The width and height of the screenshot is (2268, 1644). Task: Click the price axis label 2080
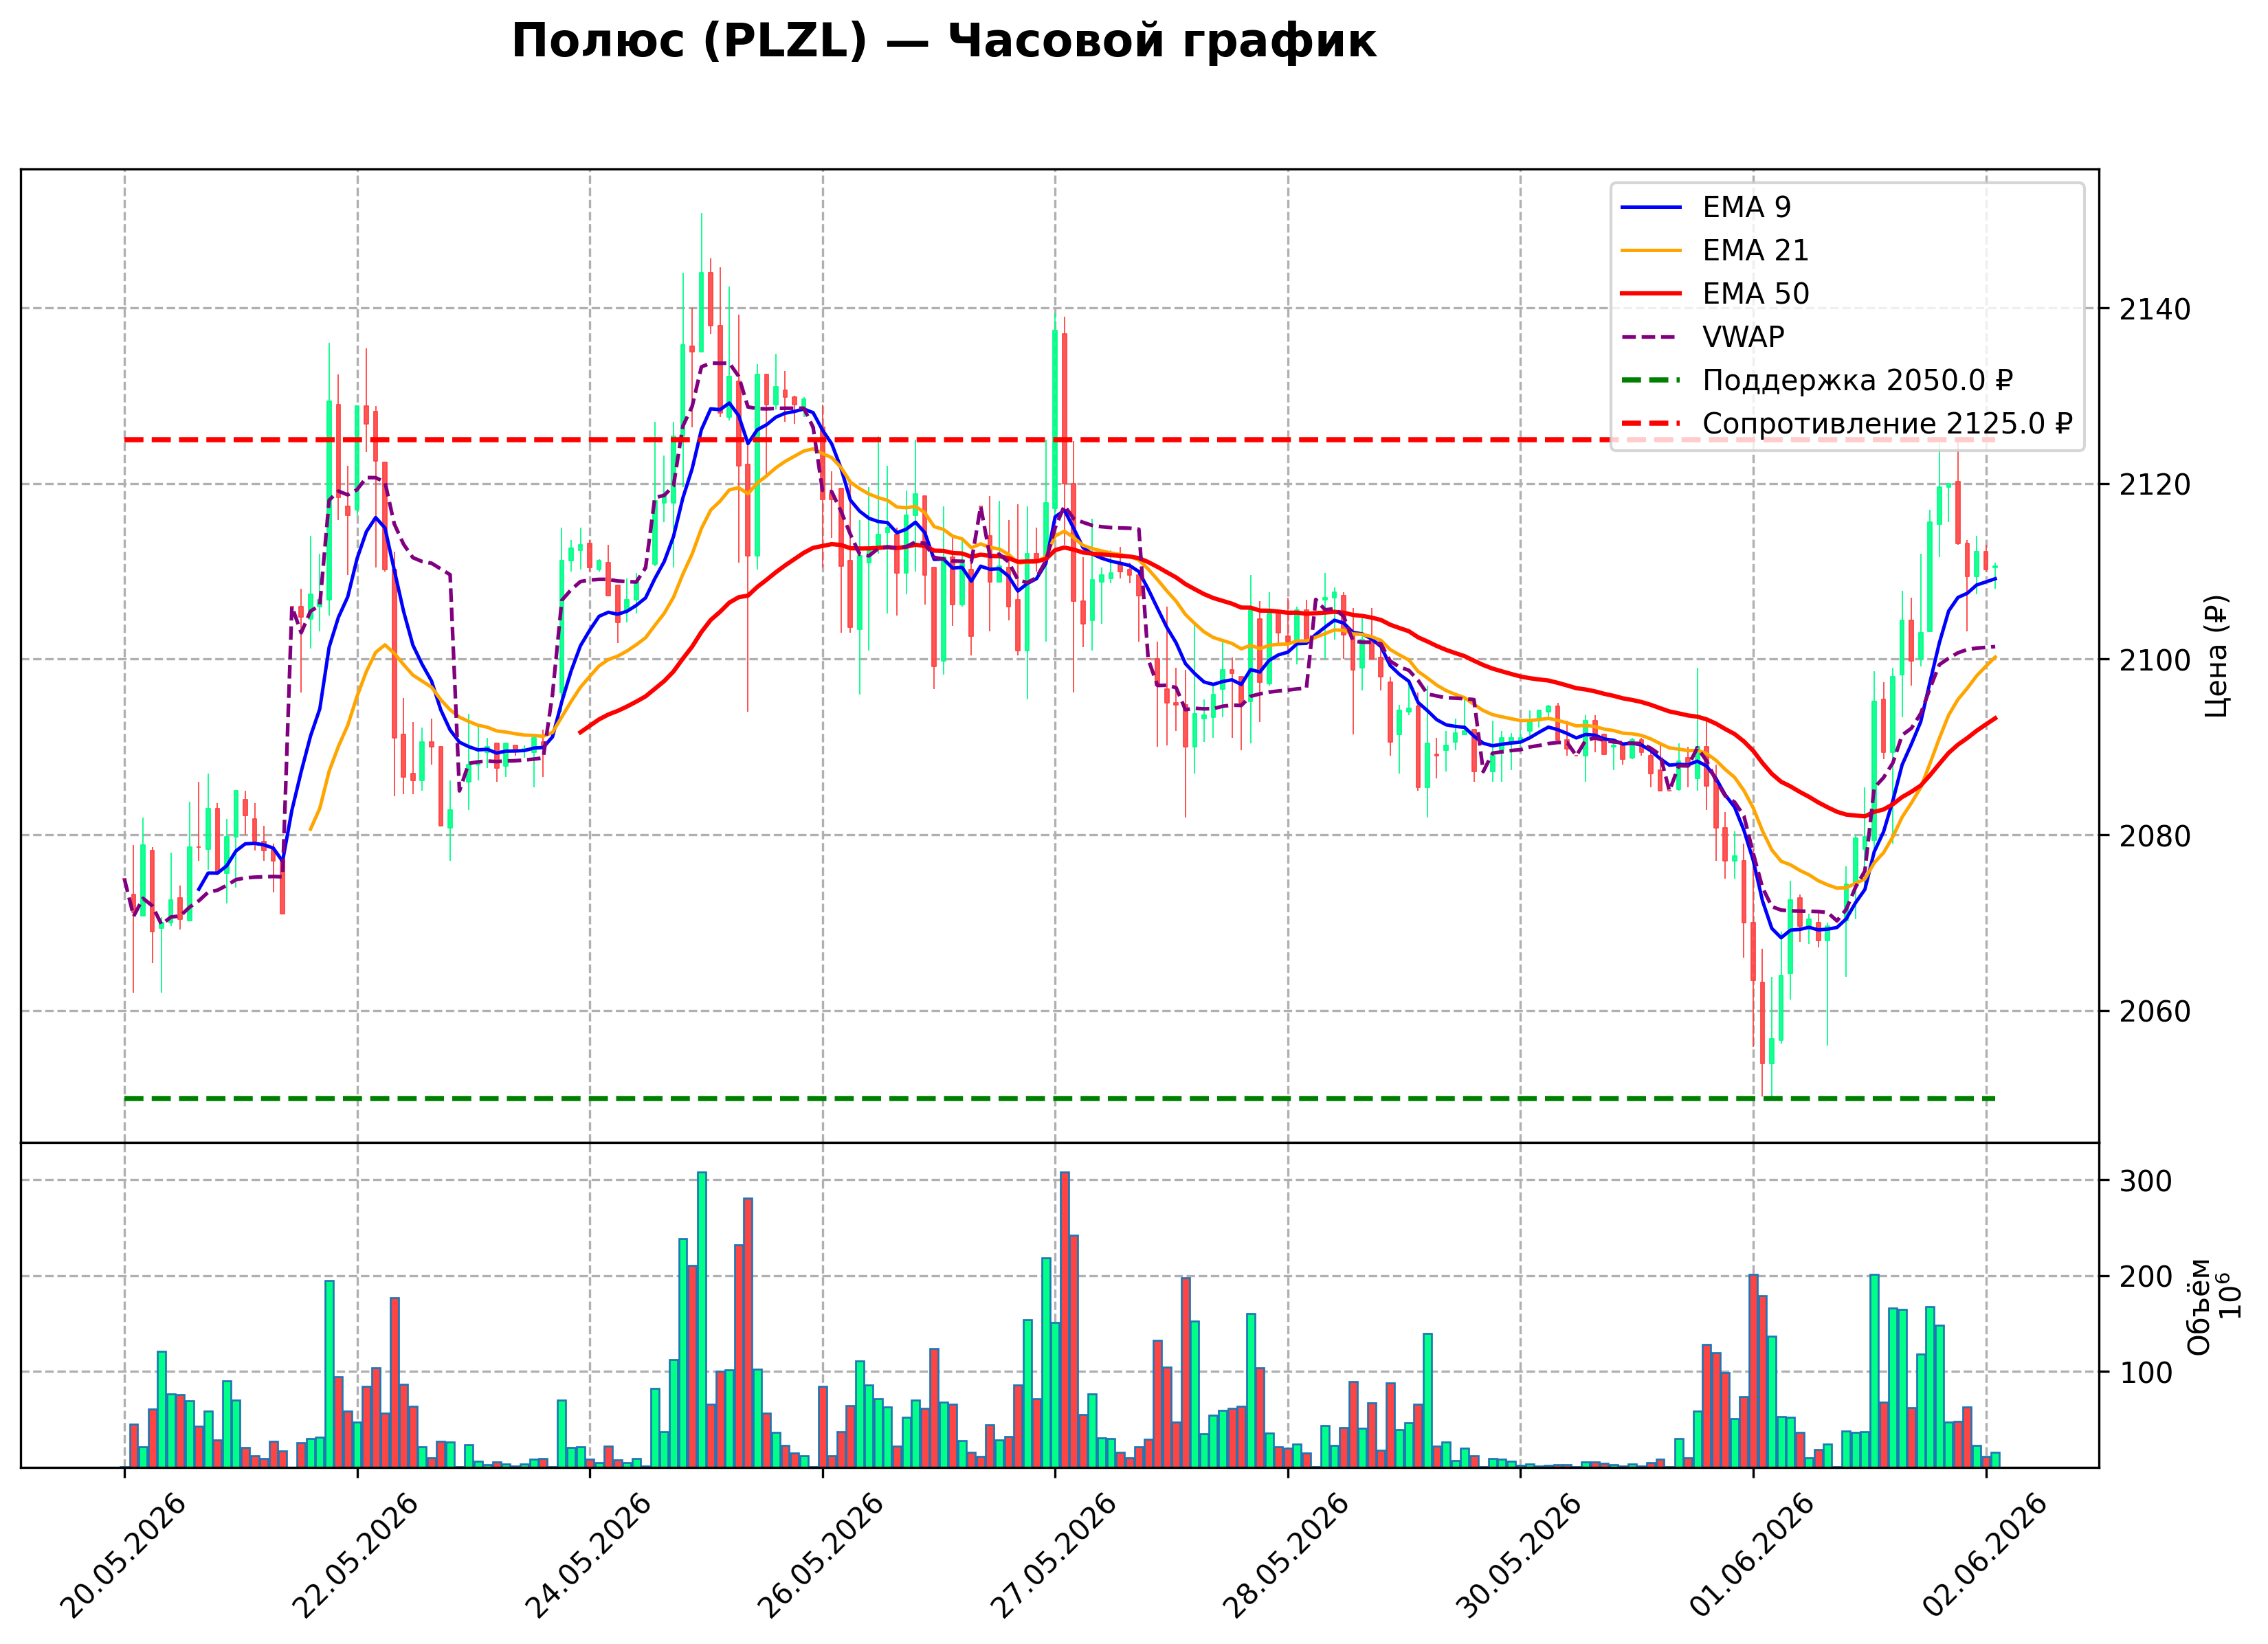(x=2154, y=835)
